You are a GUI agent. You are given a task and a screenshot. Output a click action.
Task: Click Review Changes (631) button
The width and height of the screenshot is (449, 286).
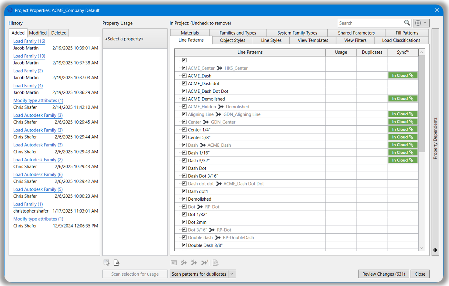click(384, 274)
